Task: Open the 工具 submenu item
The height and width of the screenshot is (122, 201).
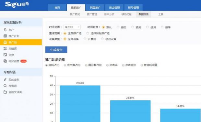Action: (161, 14)
